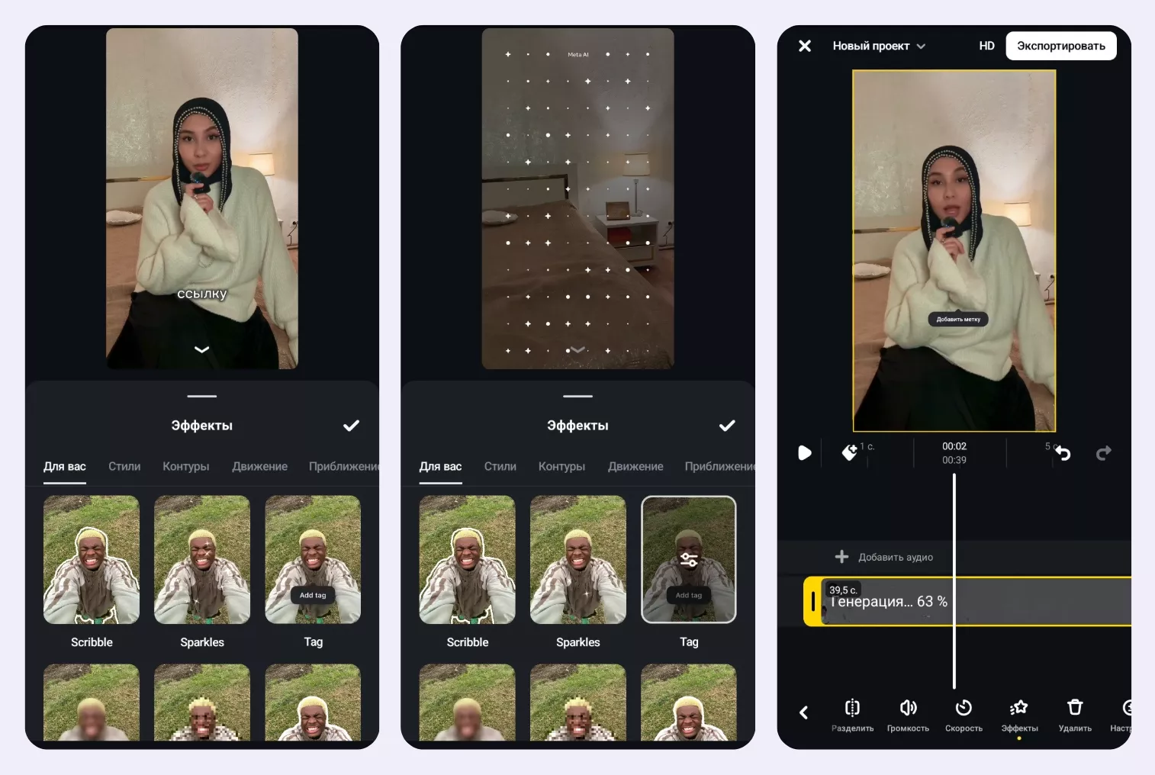Delete the clip with the Удалить icon
Image resolution: width=1155 pixels, height=775 pixels.
pyautogui.click(x=1075, y=715)
